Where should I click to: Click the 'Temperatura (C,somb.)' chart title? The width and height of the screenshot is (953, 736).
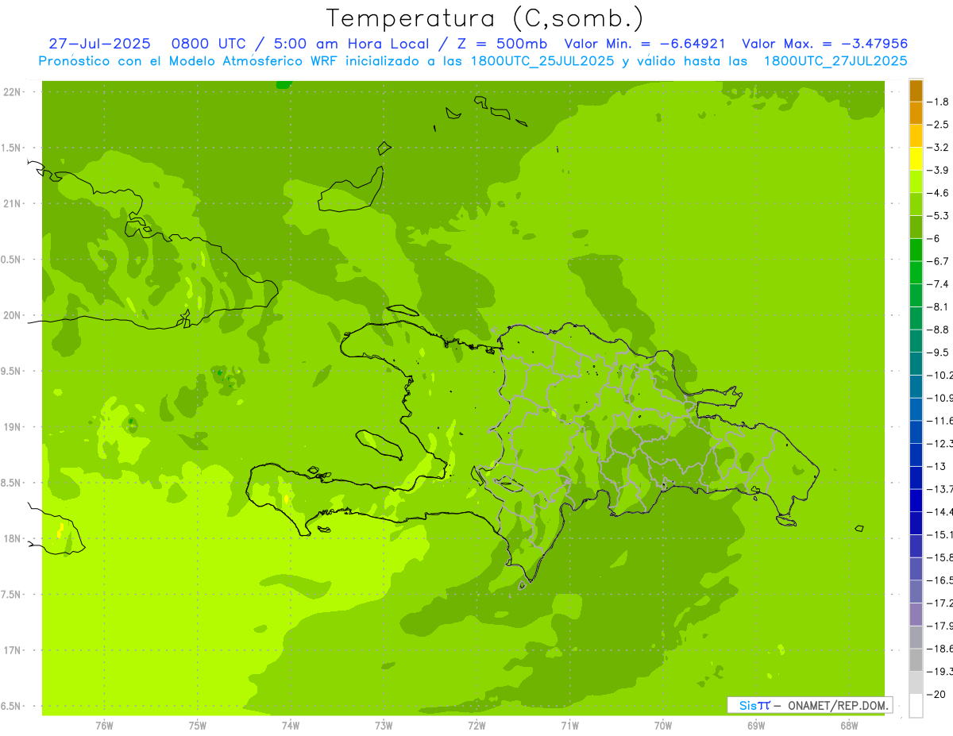[485, 18]
